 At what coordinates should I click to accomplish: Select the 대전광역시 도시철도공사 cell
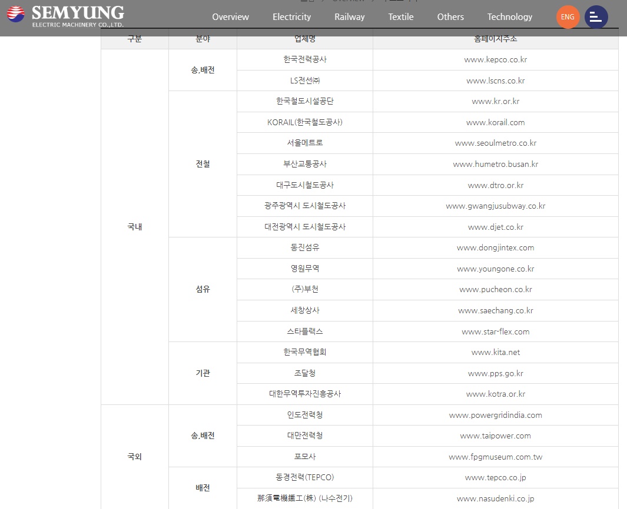(305, 227)
